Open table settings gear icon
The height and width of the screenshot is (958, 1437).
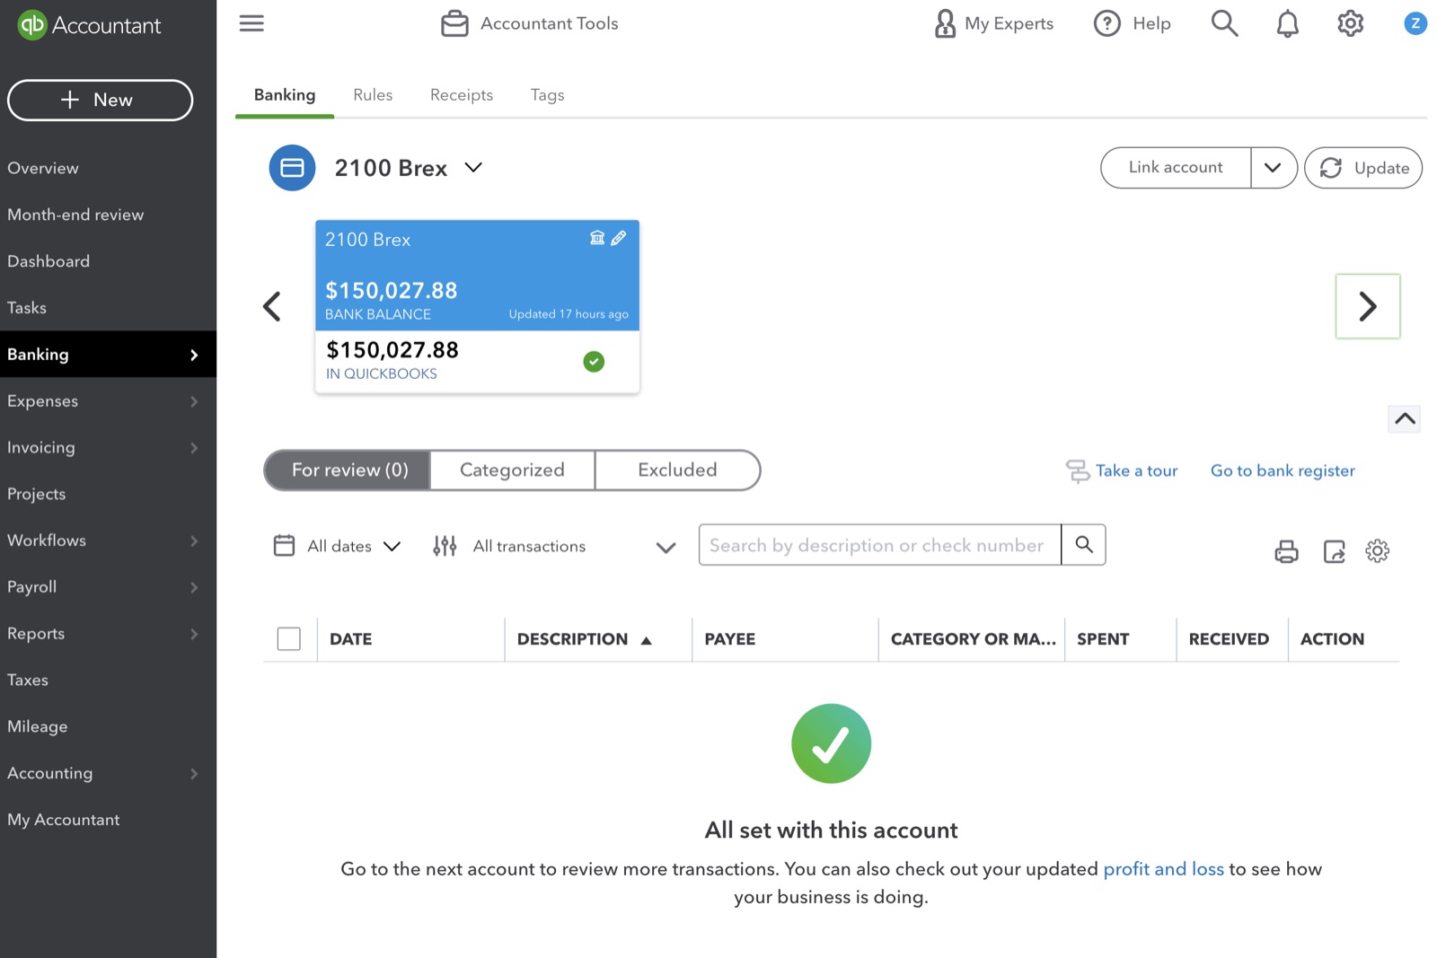(1377, 550)
